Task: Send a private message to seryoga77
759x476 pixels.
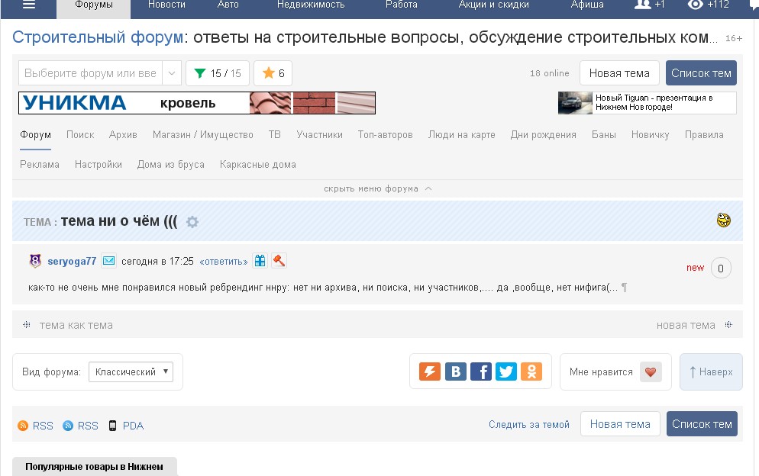Action: click(108, 260)
